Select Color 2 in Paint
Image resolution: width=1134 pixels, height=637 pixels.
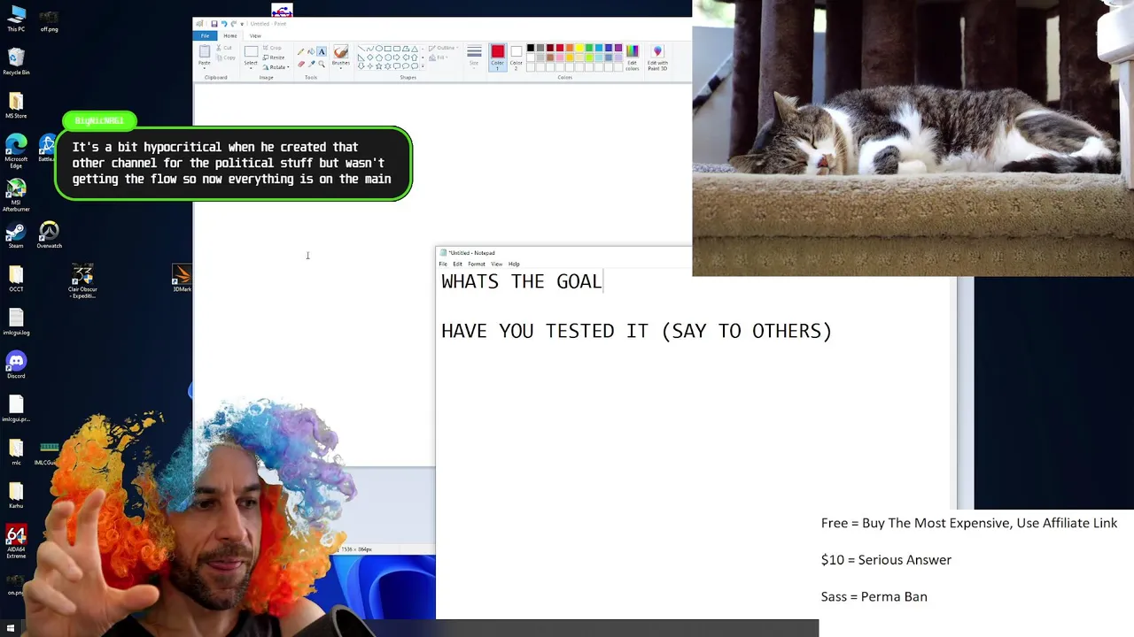[517, 57]
